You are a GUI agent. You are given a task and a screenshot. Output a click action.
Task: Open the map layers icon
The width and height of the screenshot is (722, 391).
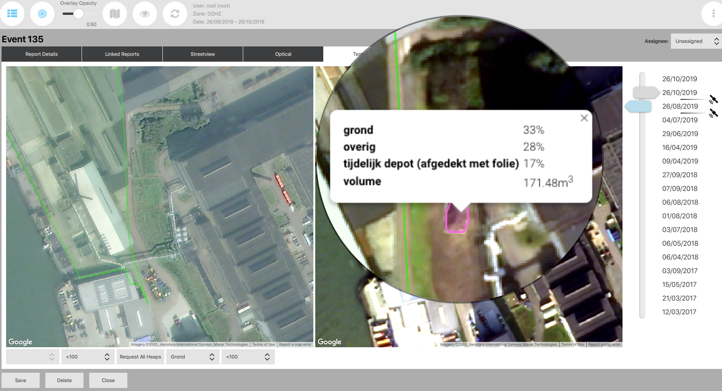pos(115,13)
